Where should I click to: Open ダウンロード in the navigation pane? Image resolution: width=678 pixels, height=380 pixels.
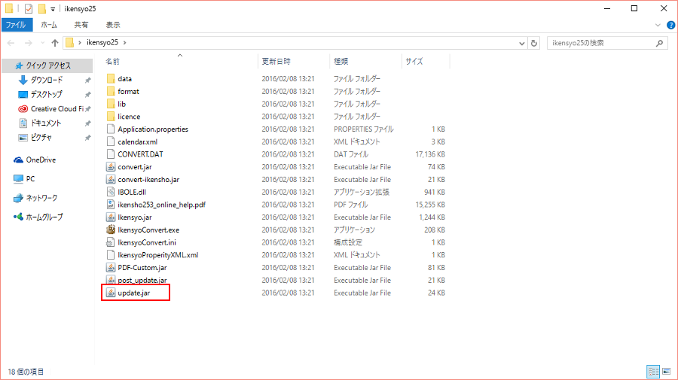tap(47, 80)
